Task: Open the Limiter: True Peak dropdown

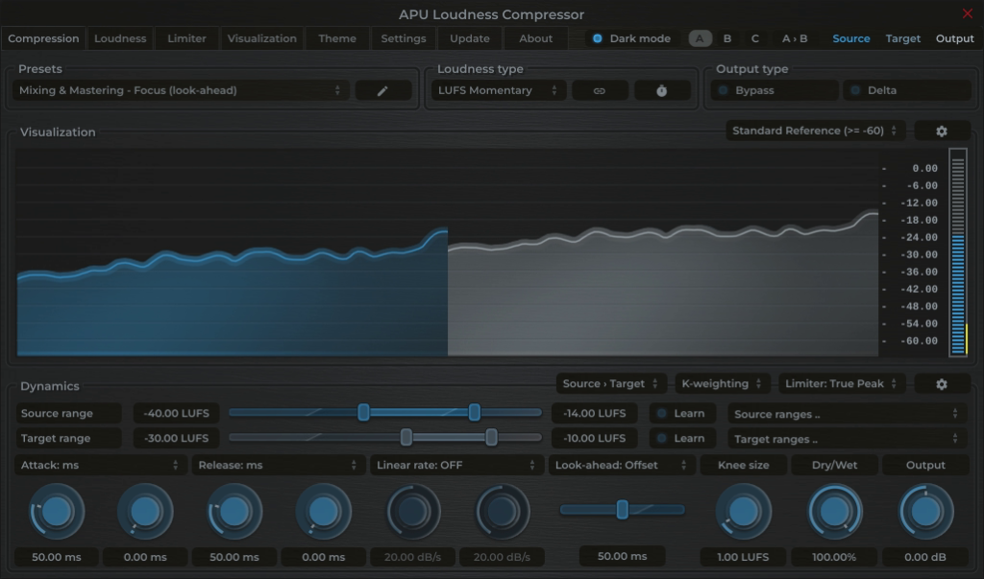Action: tap(841, 383)
